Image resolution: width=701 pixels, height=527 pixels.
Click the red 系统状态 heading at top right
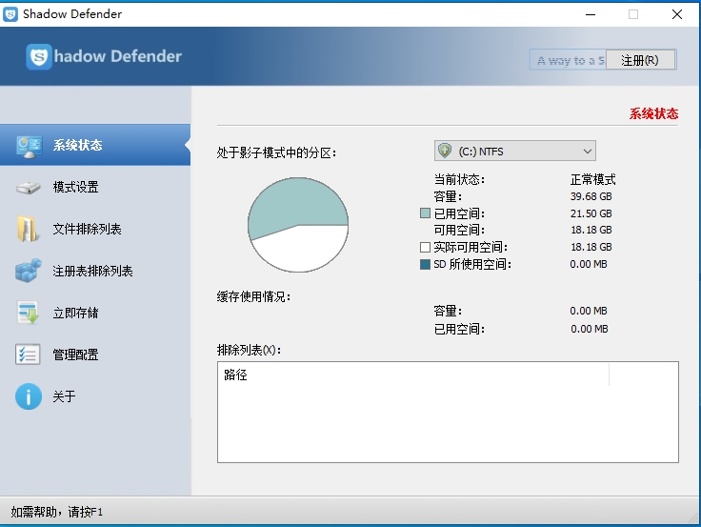(653, 113)
